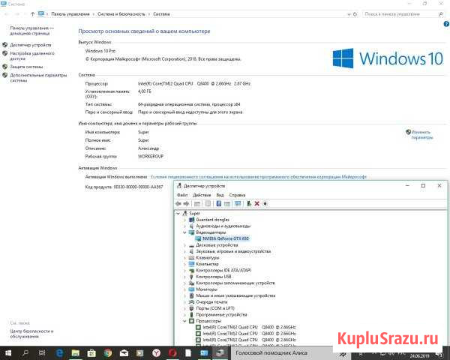Click the scan for hardware changes monitor icon

pyautogui.click(x=238, y=203)
